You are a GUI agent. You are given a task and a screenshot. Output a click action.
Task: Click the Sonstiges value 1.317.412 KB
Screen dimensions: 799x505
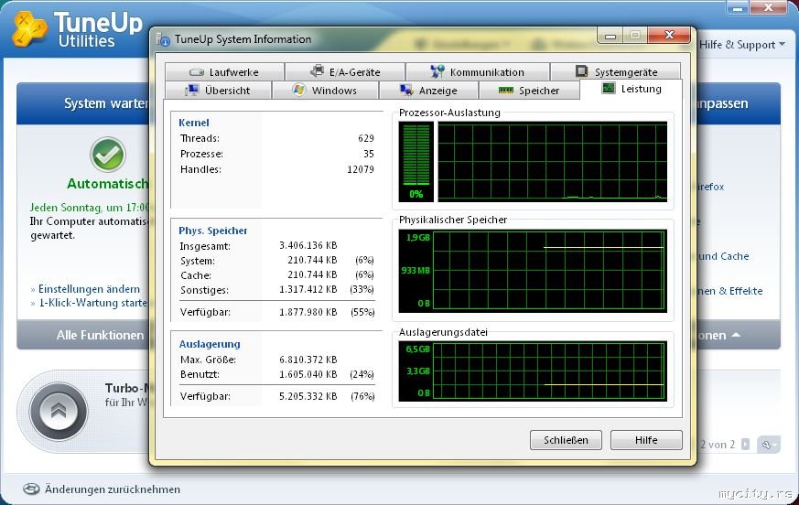(308, 289)
